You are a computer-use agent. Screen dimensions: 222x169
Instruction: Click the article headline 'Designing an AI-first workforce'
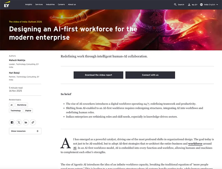click(73, 33)
